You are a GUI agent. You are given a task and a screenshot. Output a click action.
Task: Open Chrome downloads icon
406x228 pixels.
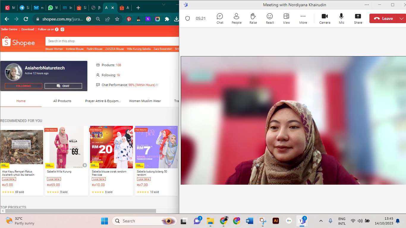click(x=176, y=19)
